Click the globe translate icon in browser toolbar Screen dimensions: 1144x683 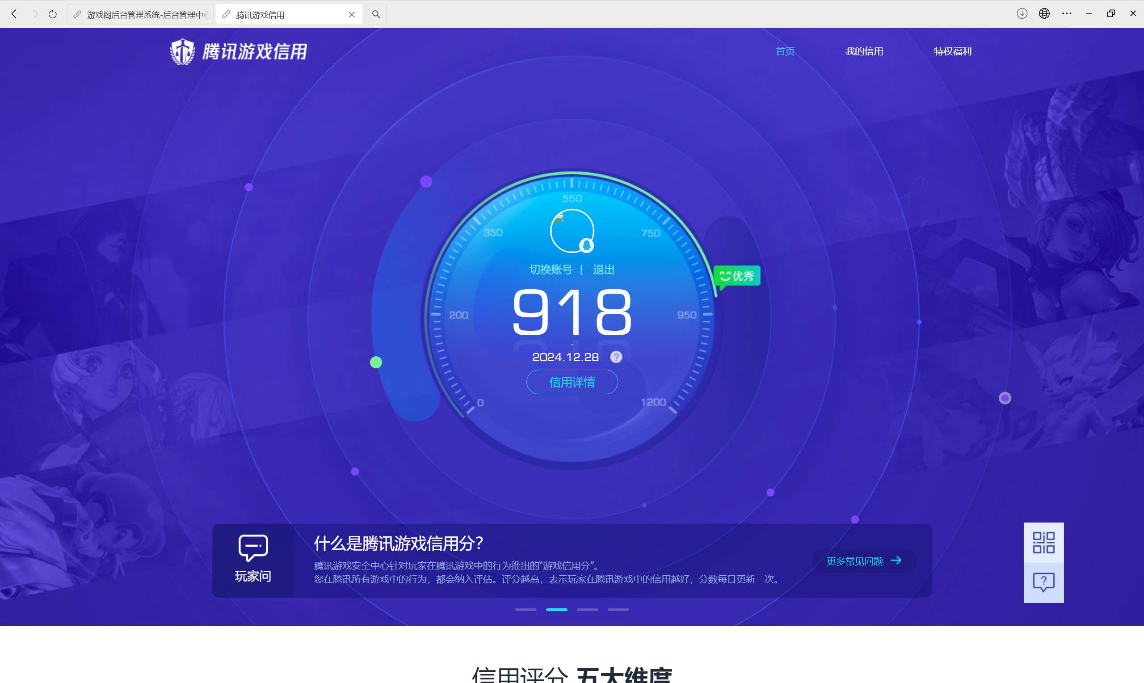[x=1044, y=13]
